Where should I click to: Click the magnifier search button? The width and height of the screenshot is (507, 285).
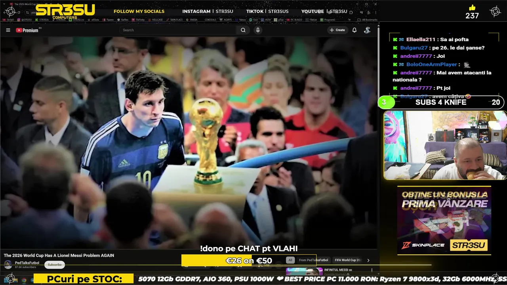pyautogui.click(x=243, y=30)
